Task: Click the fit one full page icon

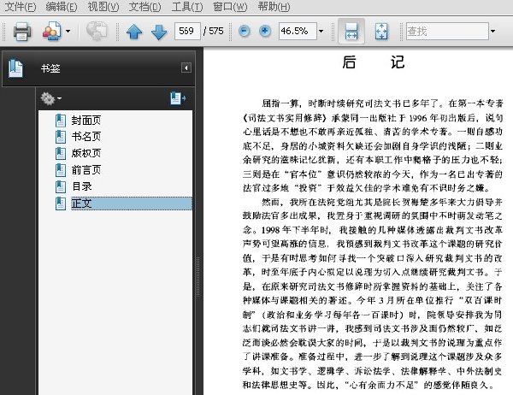Action: [381, 32]
